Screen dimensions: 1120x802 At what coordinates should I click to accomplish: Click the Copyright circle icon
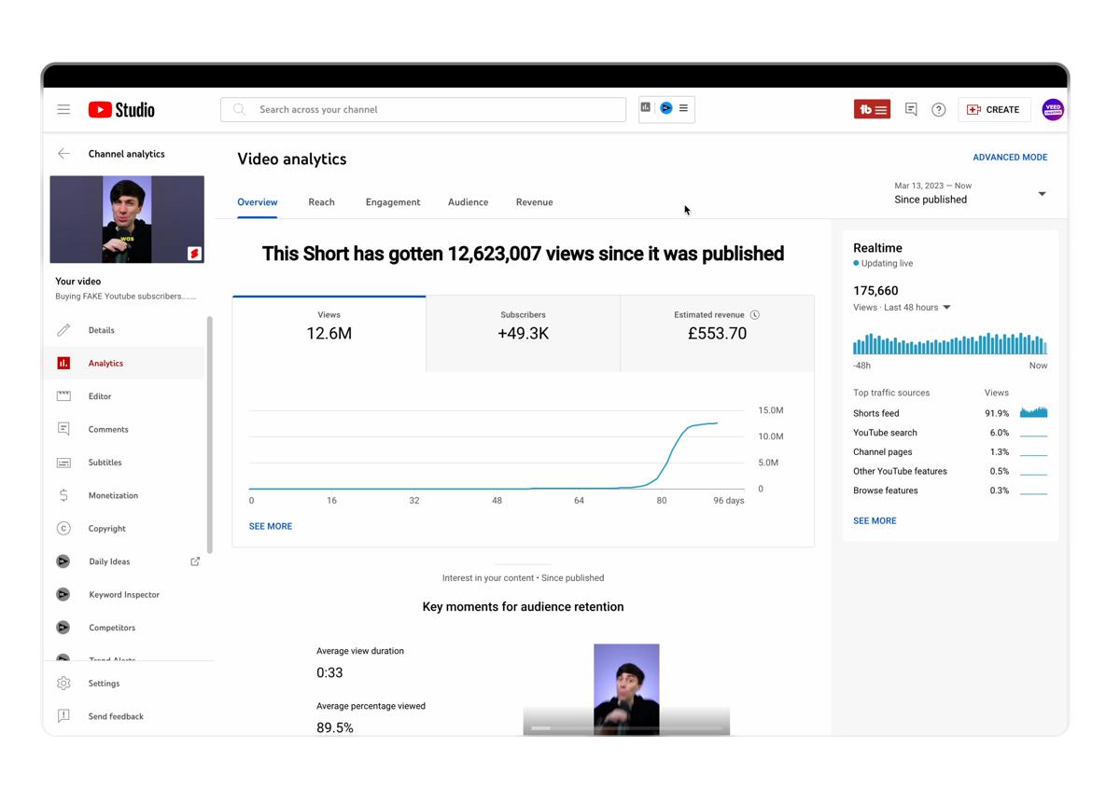(x=63, y=528)
